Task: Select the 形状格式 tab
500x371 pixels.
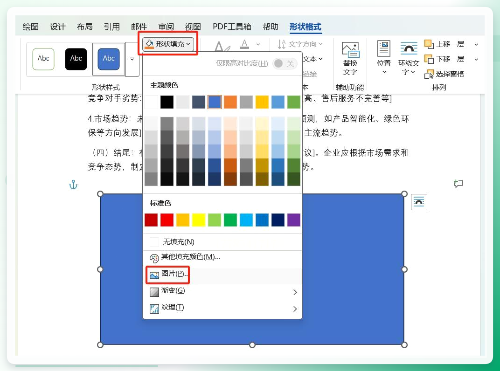Action: tap(305, 27)
